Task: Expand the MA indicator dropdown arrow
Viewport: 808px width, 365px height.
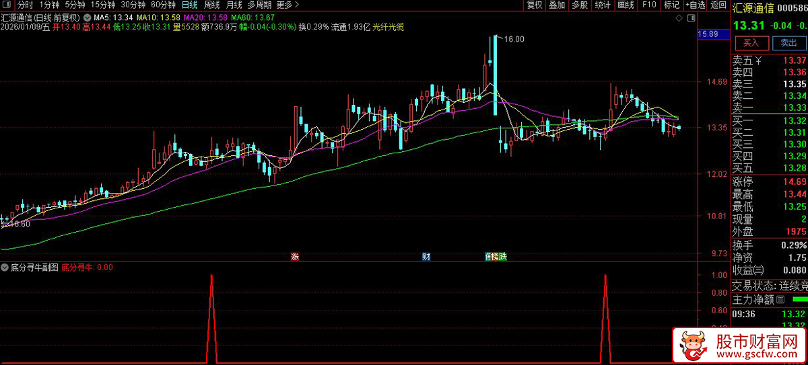Action: click(87, 16)
